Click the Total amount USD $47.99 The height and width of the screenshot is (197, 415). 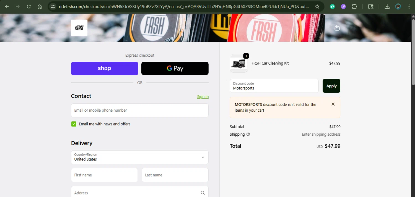point(328,146)
